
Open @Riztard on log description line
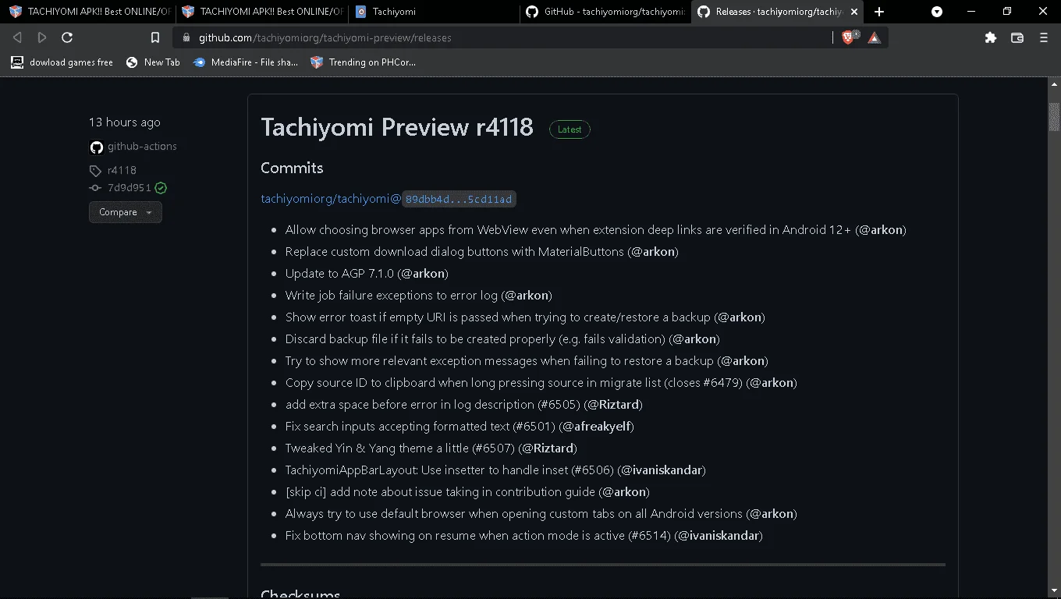tap(613, 405)
